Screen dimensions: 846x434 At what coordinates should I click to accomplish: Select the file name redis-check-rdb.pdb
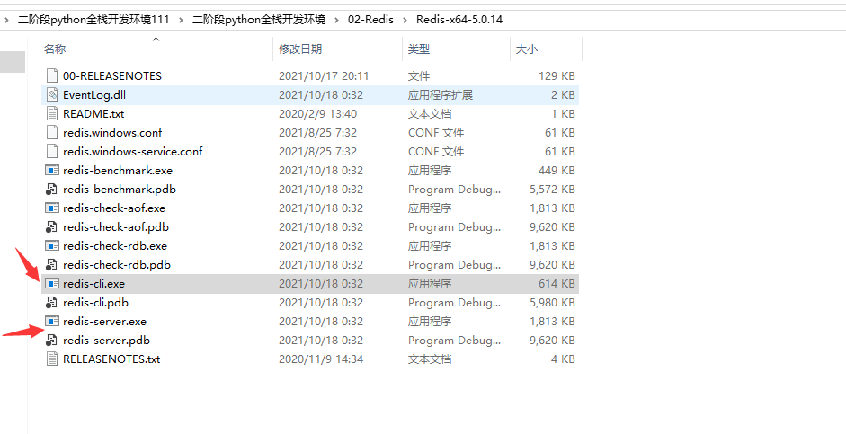click(117, 265)
